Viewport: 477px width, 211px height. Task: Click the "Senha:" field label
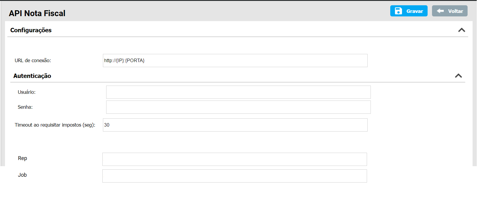(x=25, y=107)
